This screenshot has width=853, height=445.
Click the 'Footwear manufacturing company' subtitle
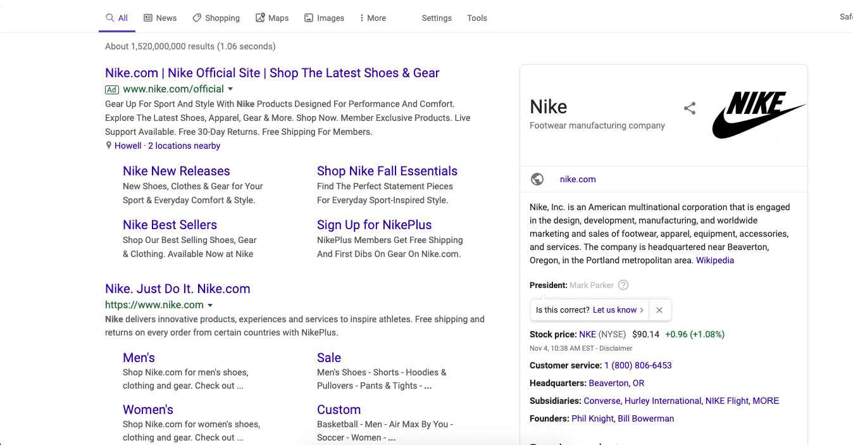coord(597,125)
